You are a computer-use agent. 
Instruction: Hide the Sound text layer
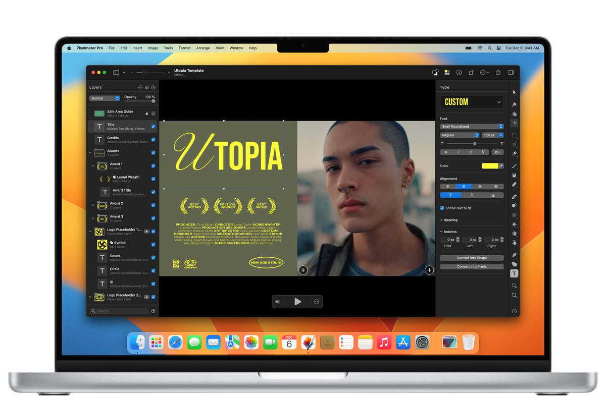tap(154, 258)
